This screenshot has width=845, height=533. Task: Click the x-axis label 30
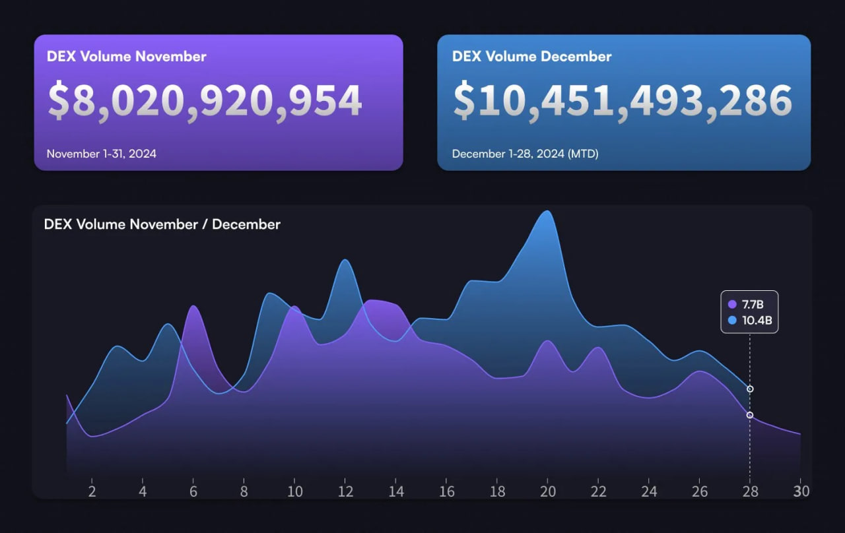coord(801,491)
